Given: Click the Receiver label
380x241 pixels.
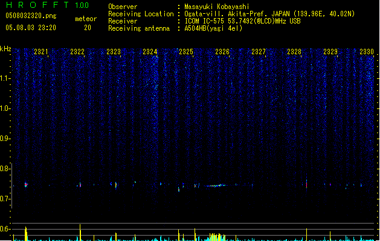Looking at the screenshot, I should pos(123,21).
